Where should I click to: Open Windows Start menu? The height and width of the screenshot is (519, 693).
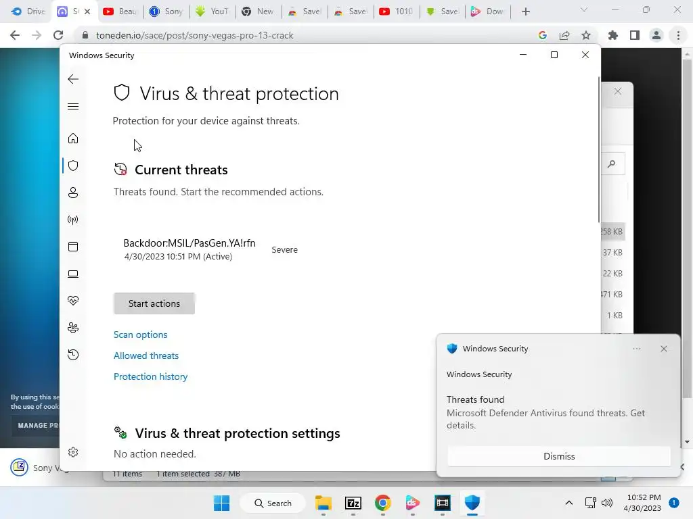[x=221, y=503]
